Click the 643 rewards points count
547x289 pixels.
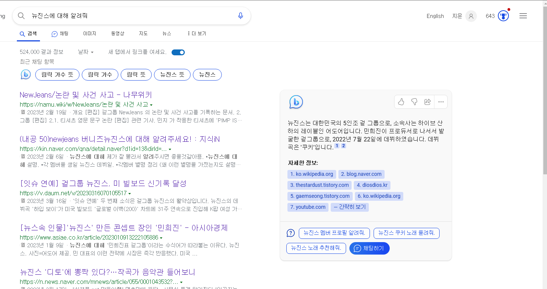click(x=490, y=16)
